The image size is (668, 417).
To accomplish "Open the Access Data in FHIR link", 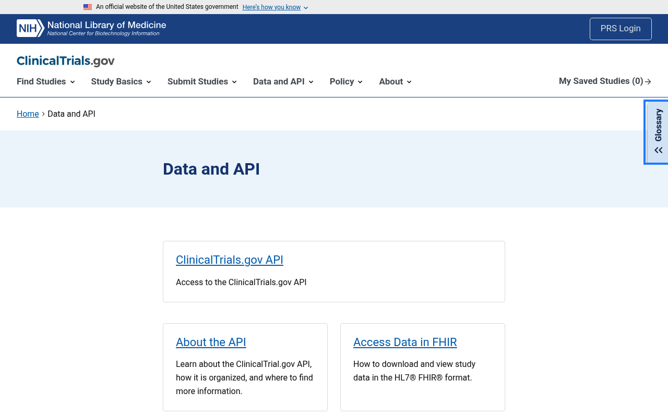I will 405,342.
